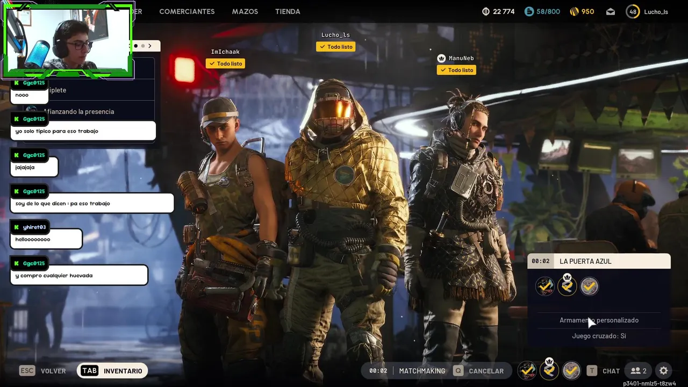The image size is (688, 387).
Task: Click the 00:02 timer in the map panel
Action: click(x=541, y=261)
